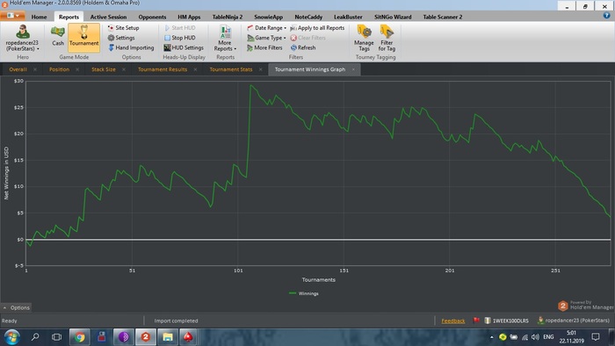Screen dimensions: 615x346
Task: Open the clock showing 22.11.2019
Action: click(571, 337)
